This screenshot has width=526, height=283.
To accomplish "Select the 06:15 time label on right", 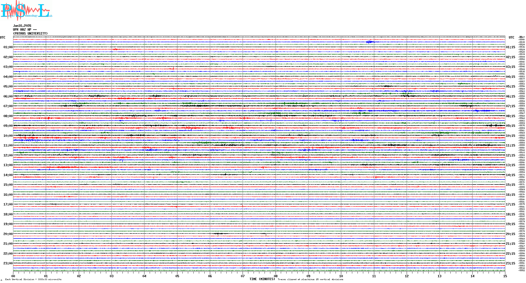I will pos(510,96).
